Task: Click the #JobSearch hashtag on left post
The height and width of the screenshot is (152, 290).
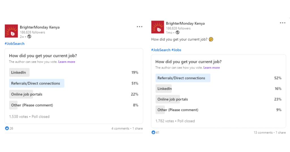Action: (15, 44)
